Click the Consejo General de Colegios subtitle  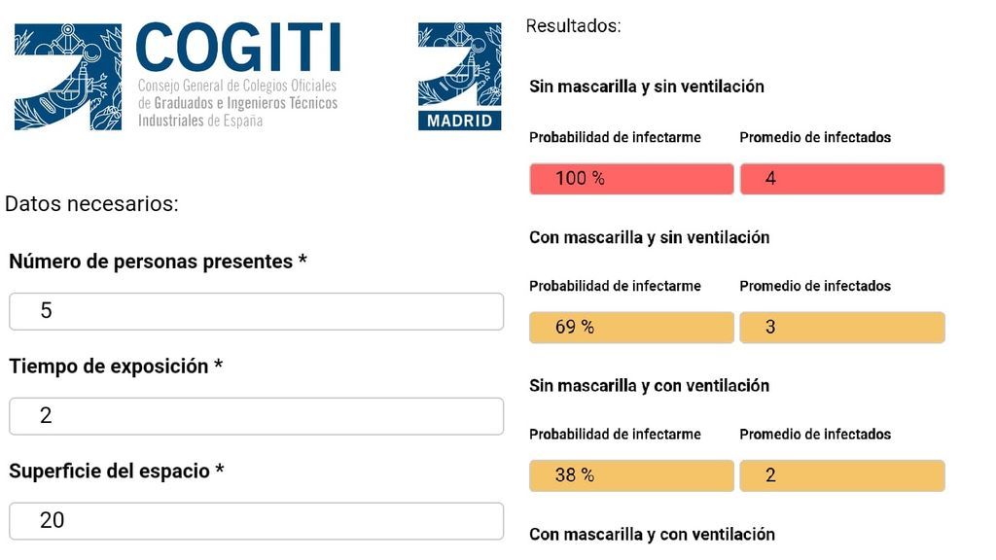[237, 103]
